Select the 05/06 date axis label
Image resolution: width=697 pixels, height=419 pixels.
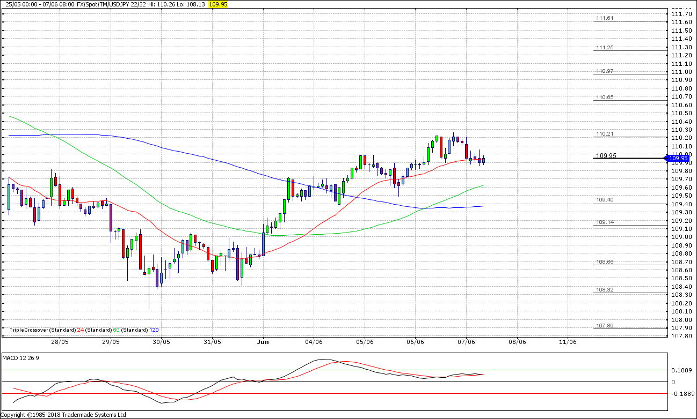point(365,342)
